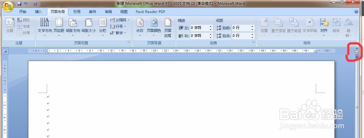Open the 位置 position options
Screen dimensions: 364x138
pyautogui.click(x=264, y=27)
